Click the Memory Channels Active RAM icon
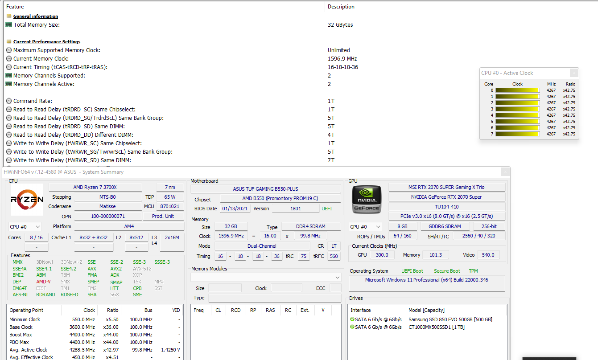The width and height of the screenshot is (598, 360). pyautogui.click(x=8, y=84)
